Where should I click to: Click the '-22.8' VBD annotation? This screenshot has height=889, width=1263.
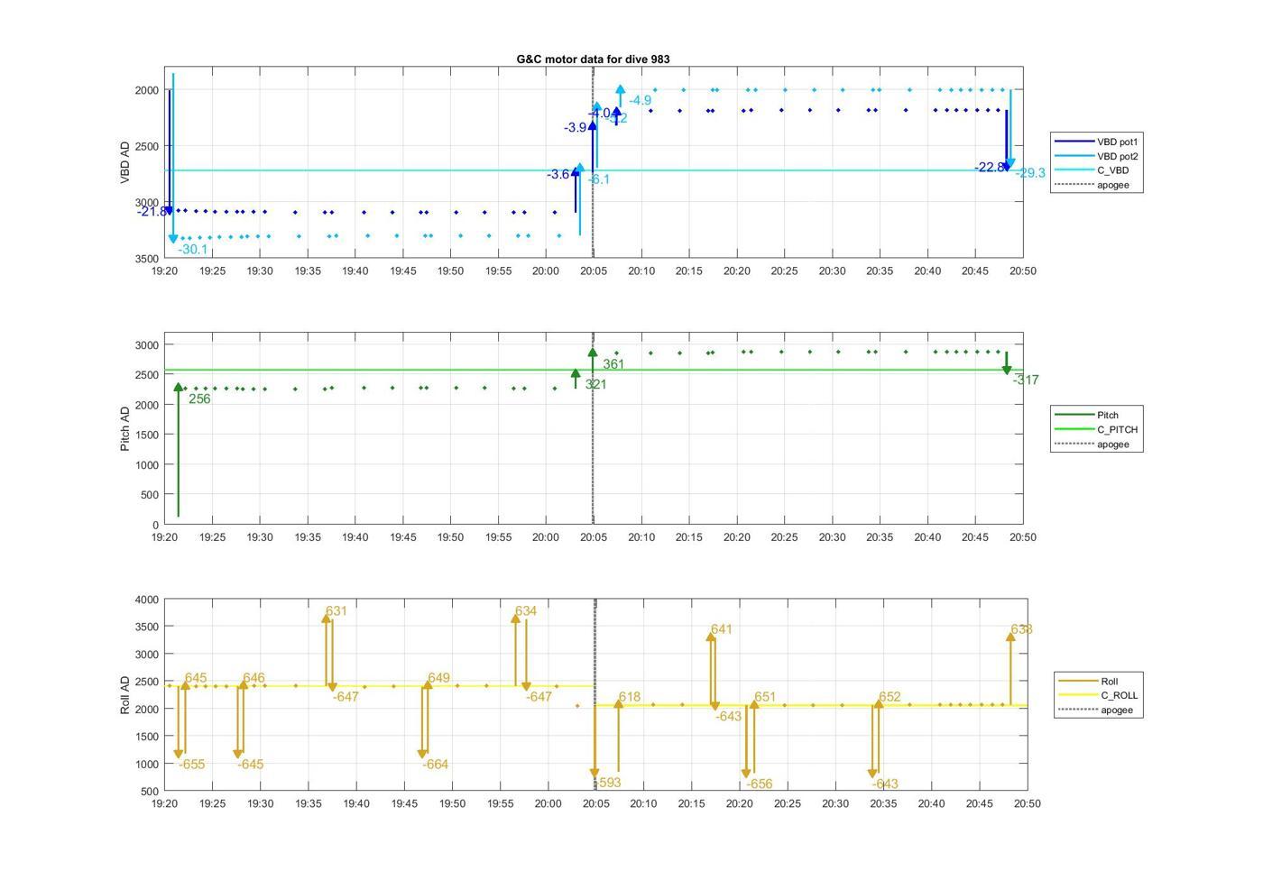tap(990, 168)
